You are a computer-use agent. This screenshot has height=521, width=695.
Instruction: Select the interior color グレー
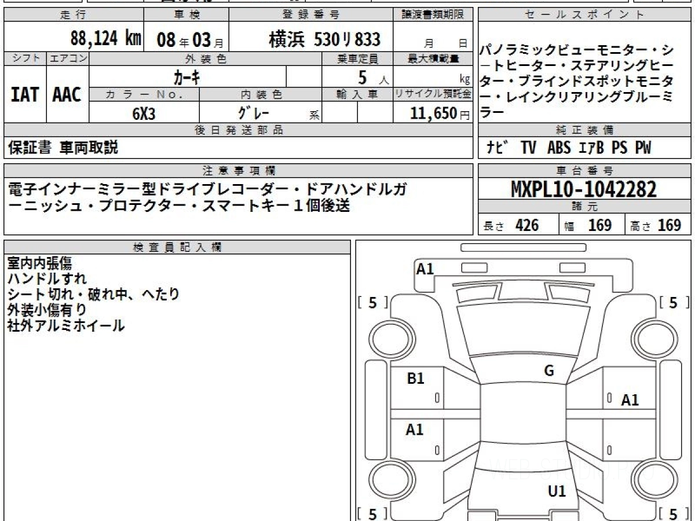[254, 112]
